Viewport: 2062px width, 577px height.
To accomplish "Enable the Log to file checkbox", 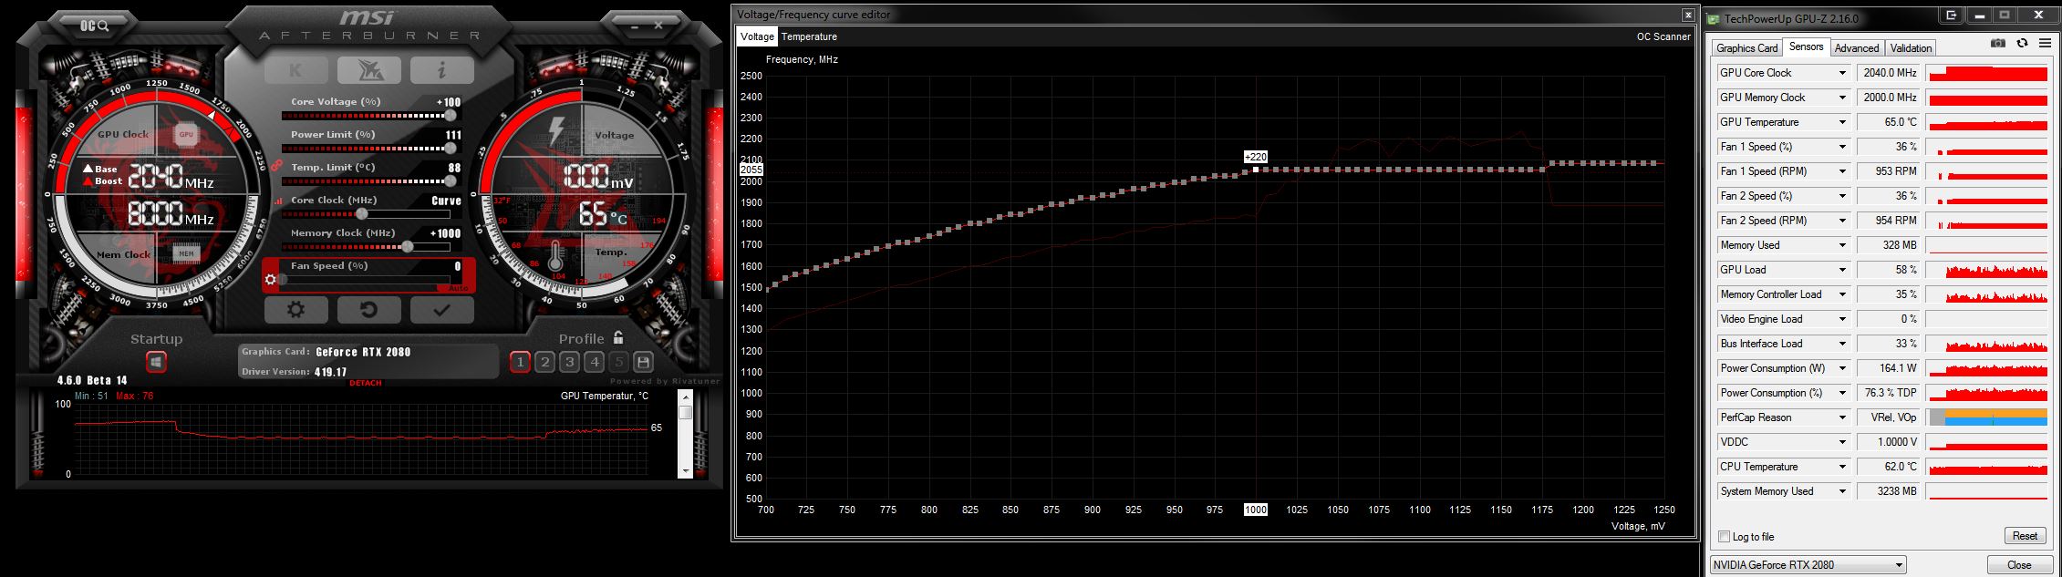I will pyautogui.click(x=1724, y=537).
